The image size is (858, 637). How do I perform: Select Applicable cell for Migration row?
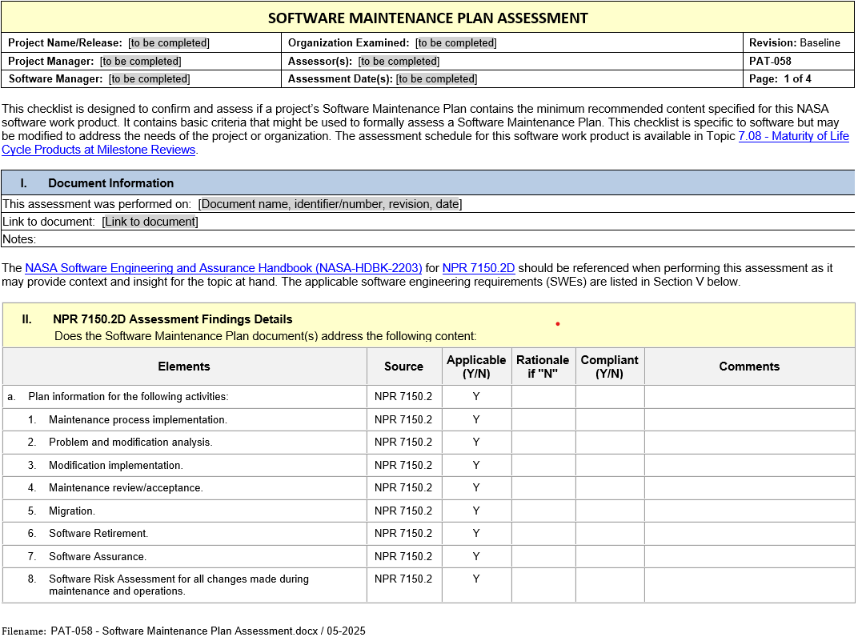click(x=476, y=511)
